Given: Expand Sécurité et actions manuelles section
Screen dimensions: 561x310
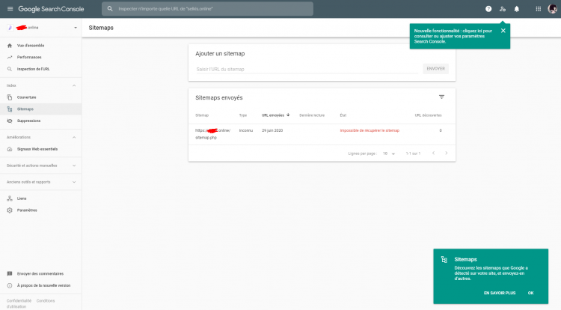Looking at the screenshot, I should click(74, 165).
